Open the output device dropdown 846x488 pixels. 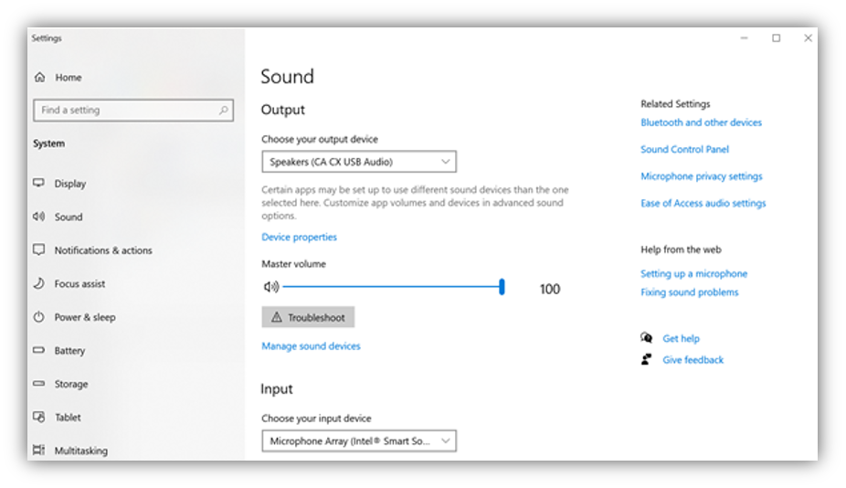pyautogui.click(x=358, y=163)
